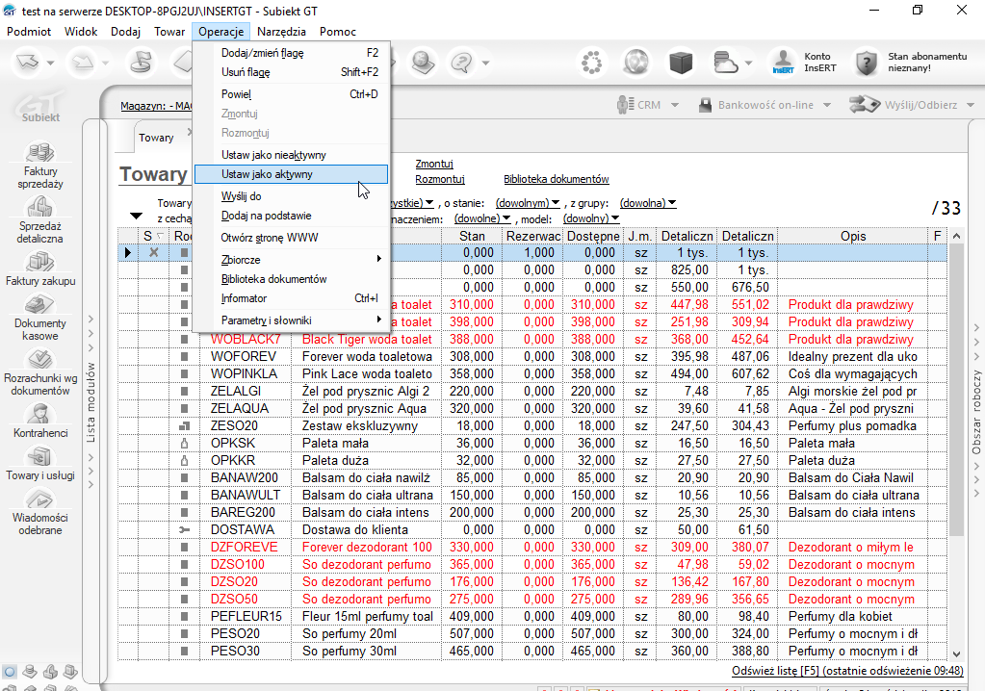Click the Magazyn link

[156, 106]
